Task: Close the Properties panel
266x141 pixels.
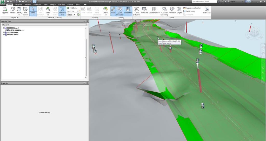Action: click(x=87, y=83)
